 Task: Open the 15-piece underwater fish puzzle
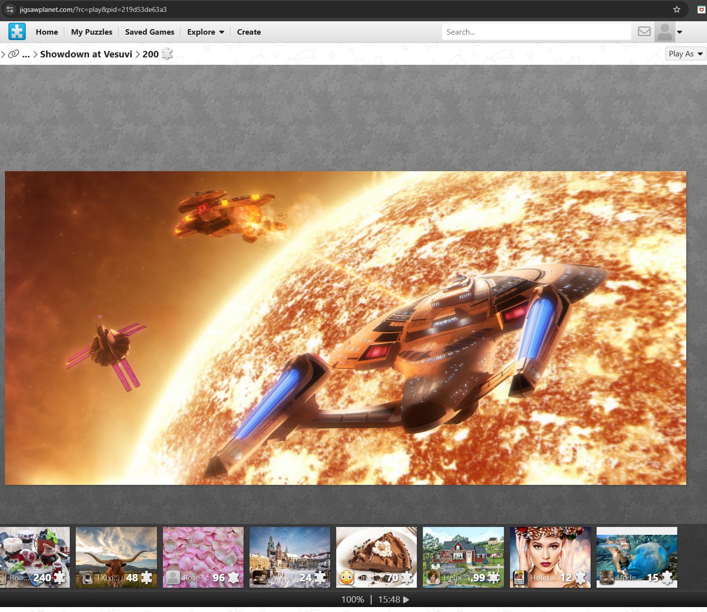637,557
